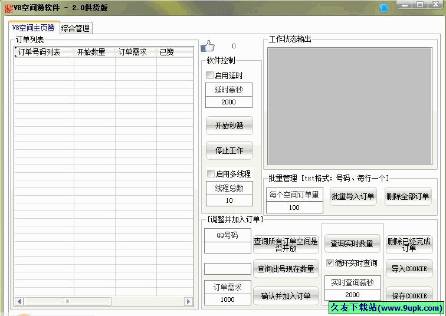Click the 保存COOKIE button
Screen dimensions: 446x316
pyautogui.click(x=409, y=296)
